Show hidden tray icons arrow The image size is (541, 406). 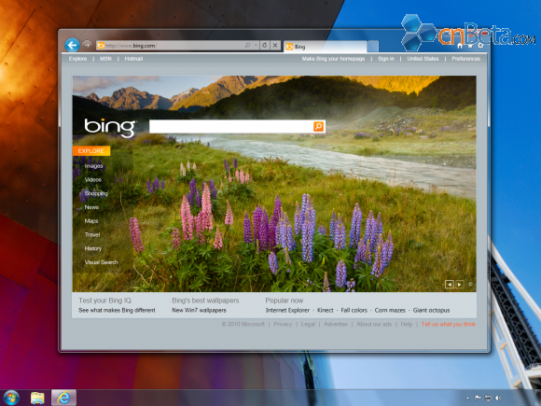[x=467, y=398]
